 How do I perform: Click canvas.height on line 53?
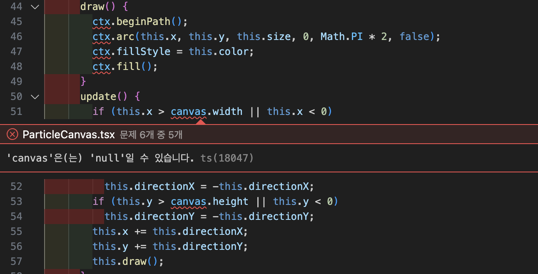coord(209,202)
